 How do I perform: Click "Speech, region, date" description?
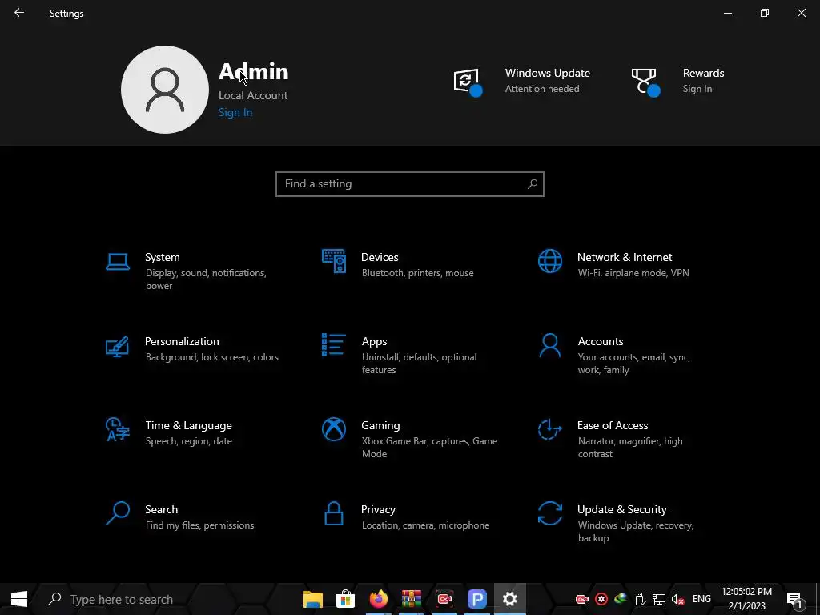pos(189,441)
